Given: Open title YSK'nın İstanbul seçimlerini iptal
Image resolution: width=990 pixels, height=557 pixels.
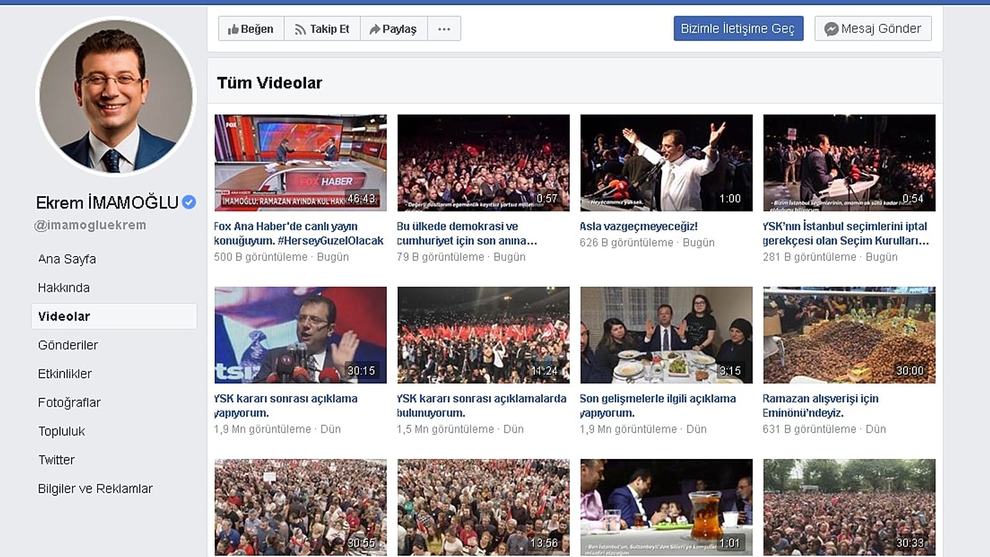Looking at the screenshot, I should [846, 233].
